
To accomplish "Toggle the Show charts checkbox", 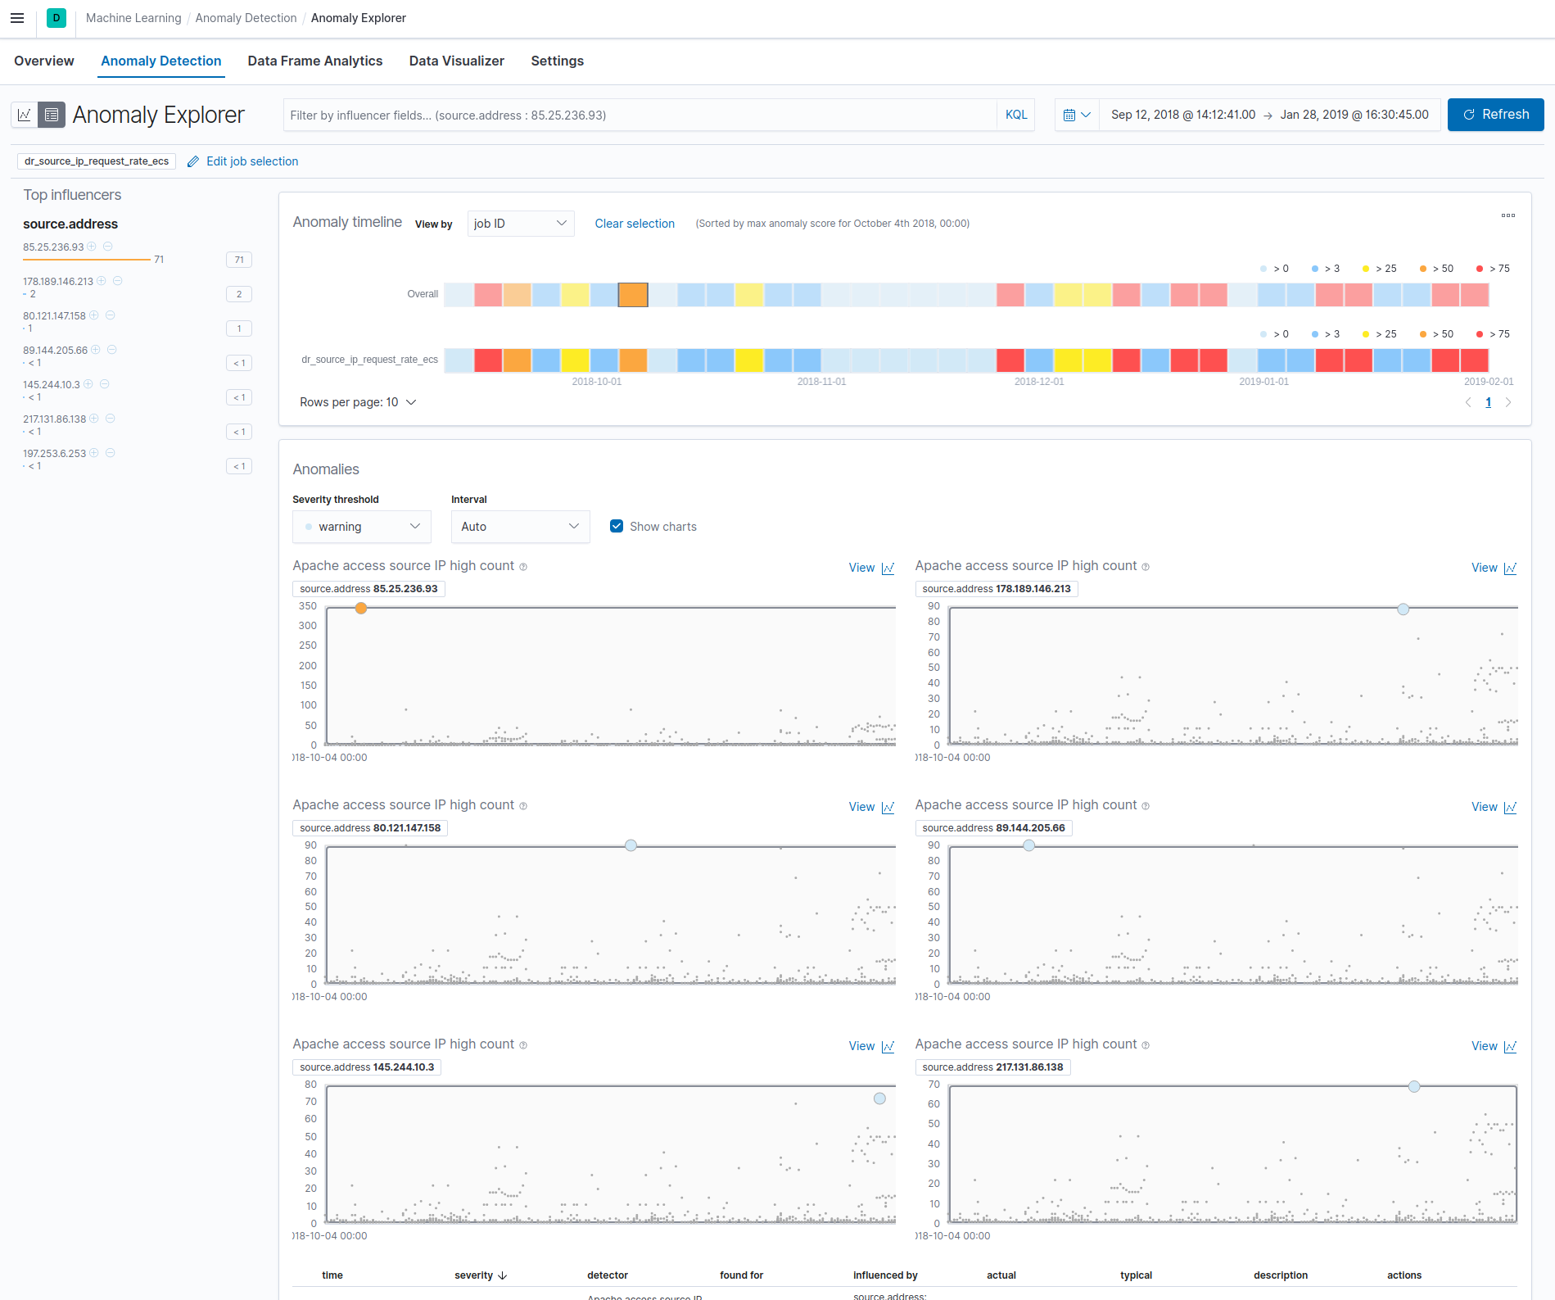I will click(x=617, y=527).
